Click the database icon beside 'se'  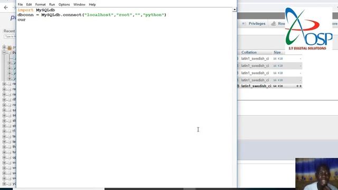[10, 115]
